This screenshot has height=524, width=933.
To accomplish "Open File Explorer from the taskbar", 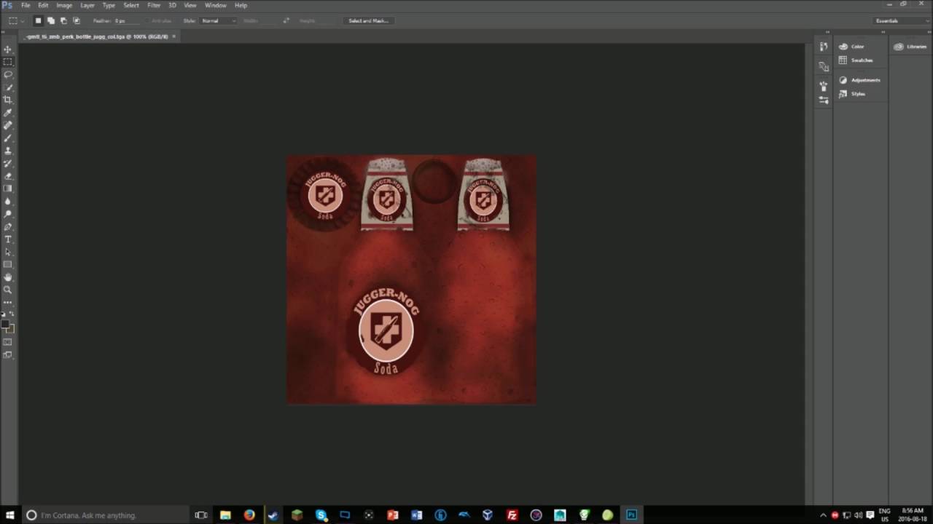I will tap(225, 515).
